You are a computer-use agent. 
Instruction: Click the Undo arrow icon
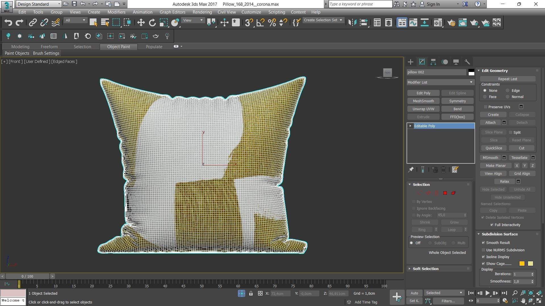(8, 23)
